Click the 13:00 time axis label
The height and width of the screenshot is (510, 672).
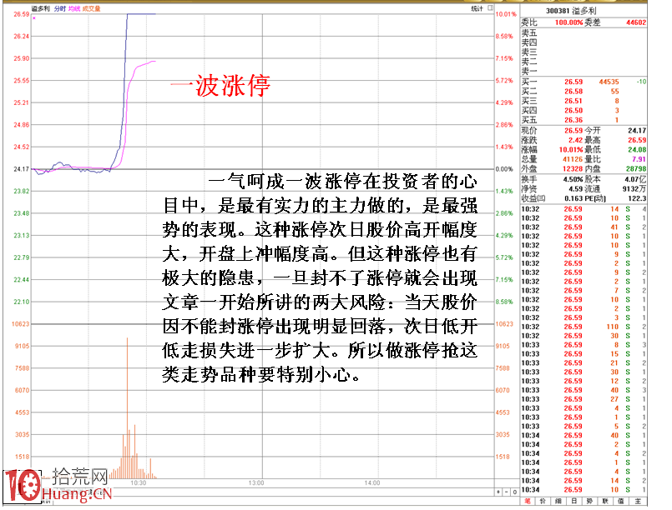point(256,483)
